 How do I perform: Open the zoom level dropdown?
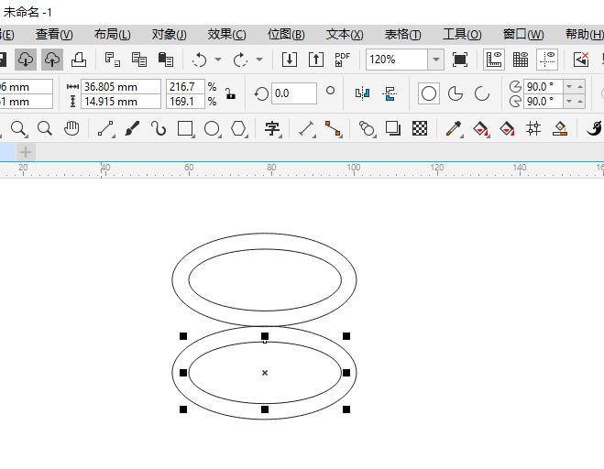pyautogui.click(x=435, y=60)
